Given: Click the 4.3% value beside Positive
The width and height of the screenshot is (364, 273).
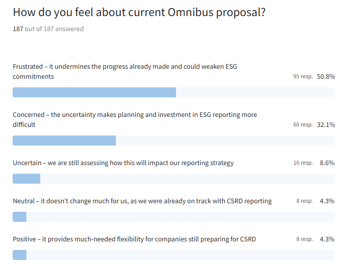Looking at the screenshot, I should tap(327, 239).
